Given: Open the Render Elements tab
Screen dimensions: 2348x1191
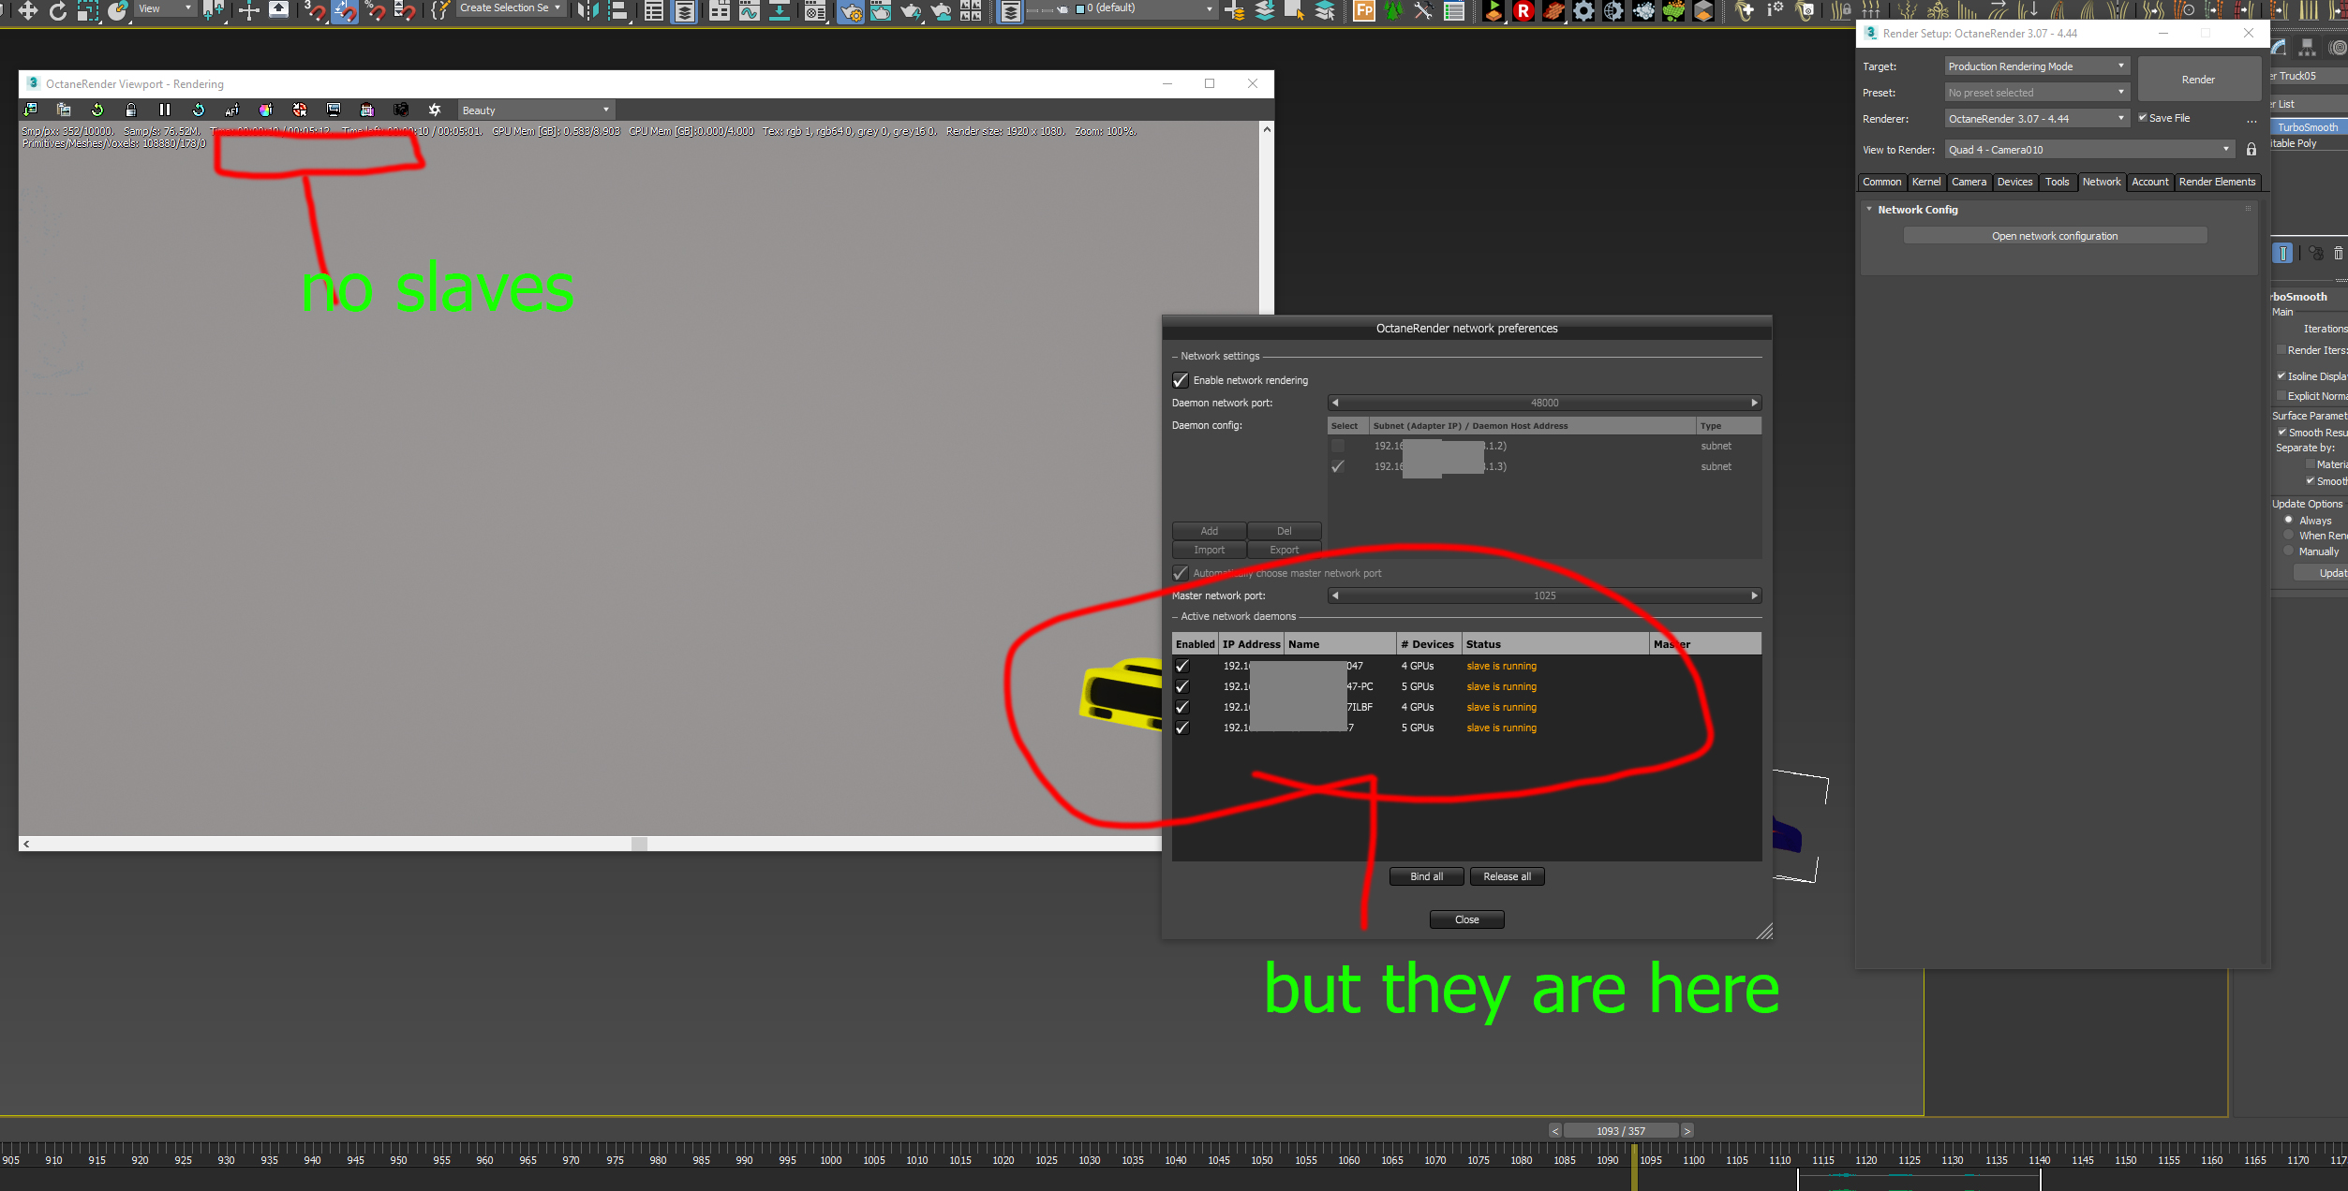Looking at the screenshot, I should [x=2217, y=182].
